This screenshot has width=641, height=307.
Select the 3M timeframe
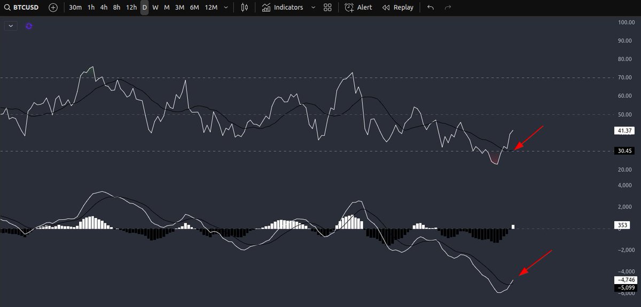pos(179,7)
